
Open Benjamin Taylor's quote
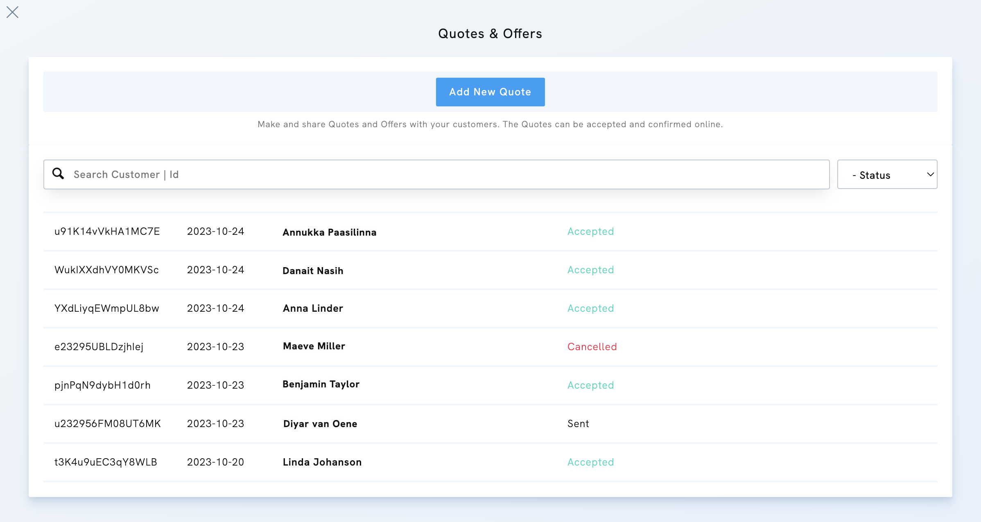tap(321, 385)
